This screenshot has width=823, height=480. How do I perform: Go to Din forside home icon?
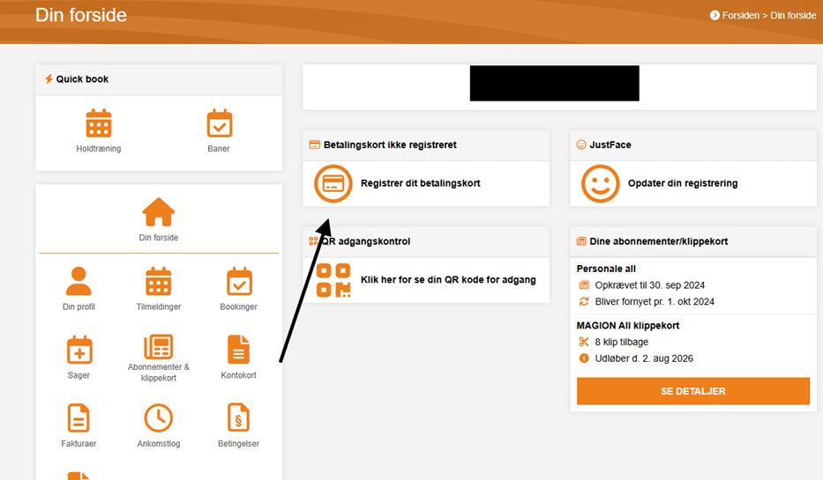159,212
